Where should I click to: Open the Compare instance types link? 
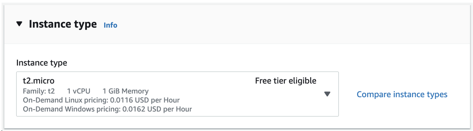click(402, 94)
